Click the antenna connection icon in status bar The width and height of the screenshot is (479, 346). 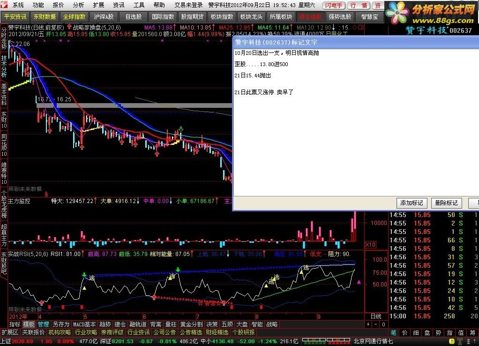pyautogui.click(x=460, y=341)
